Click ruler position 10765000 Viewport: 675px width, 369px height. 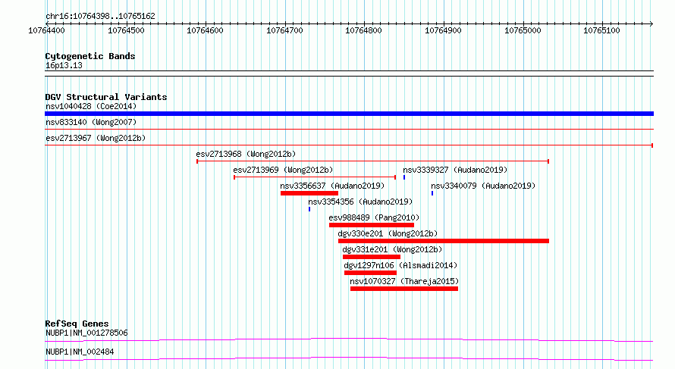pos(523,30)
